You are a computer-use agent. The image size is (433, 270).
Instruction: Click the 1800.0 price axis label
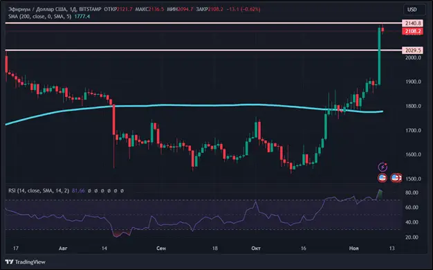click(413, 106)
